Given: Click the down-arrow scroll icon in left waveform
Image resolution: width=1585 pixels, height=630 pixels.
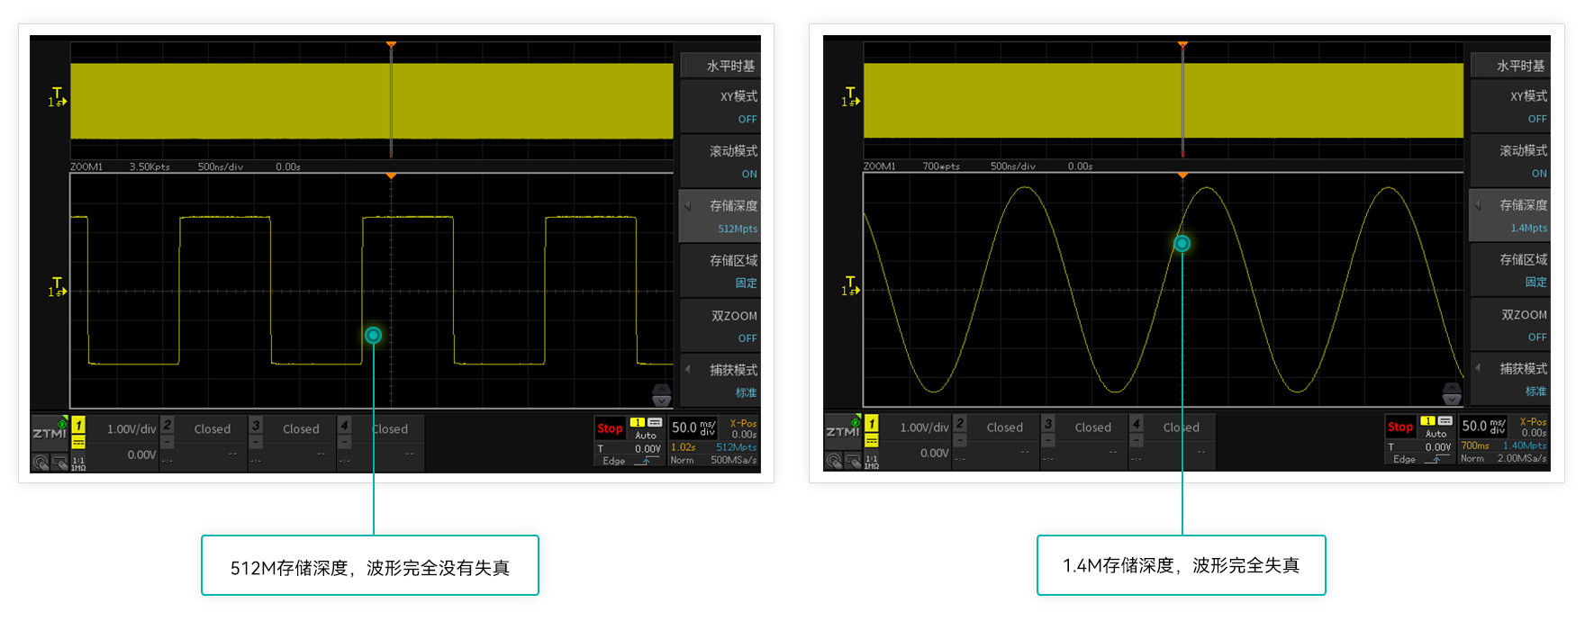Looking at the screenshot, I should click(661, 395).
